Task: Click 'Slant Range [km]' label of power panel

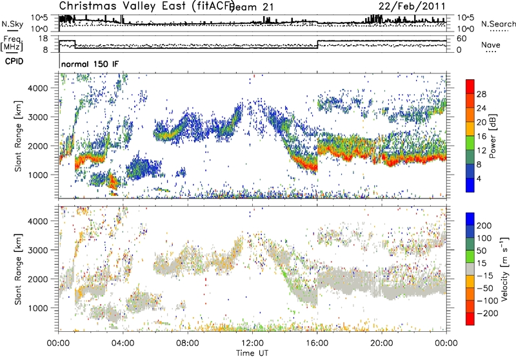Action: click(x=18, y=136)
